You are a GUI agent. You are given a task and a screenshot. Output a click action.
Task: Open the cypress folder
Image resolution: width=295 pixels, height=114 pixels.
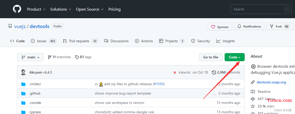pos(35,112)
